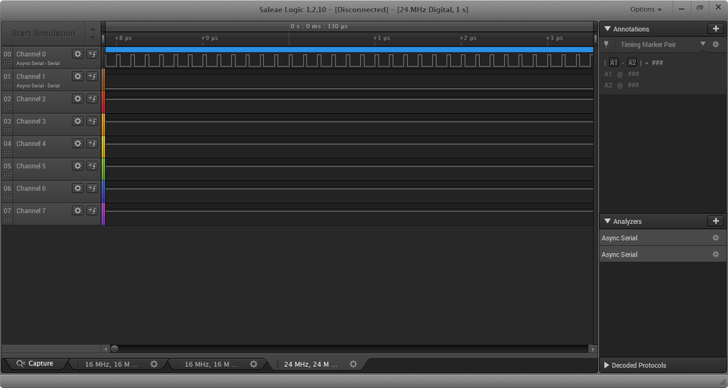Click the blue decoded bar on Channel 0
728x388 pixels.
(x=349, y=49)
